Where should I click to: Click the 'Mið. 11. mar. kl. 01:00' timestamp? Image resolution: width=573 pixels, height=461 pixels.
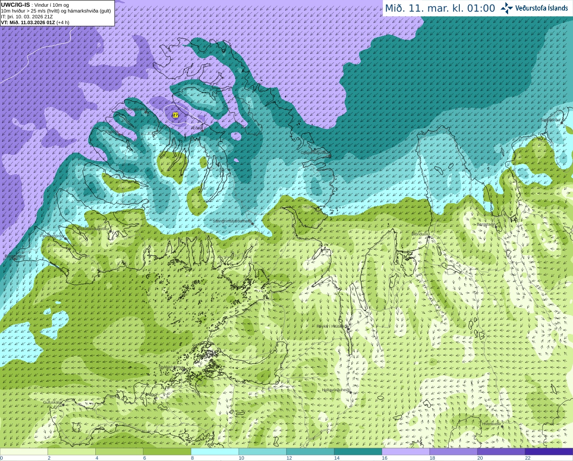tap(440, 8)
